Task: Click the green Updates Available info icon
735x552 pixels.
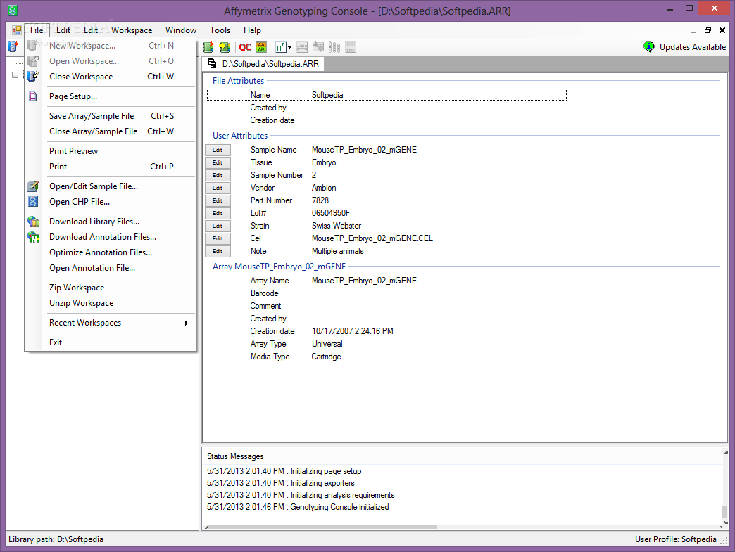Action: pos(648,47)
